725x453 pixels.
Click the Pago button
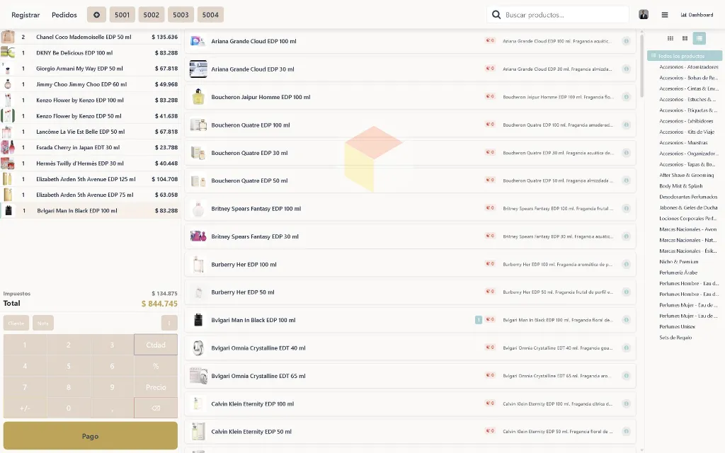(90, 436)
